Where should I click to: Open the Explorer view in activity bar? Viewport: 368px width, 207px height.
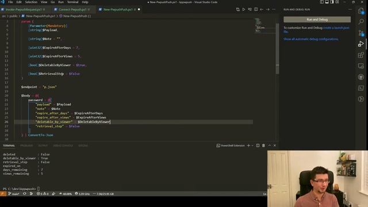[x=361, y=10]
